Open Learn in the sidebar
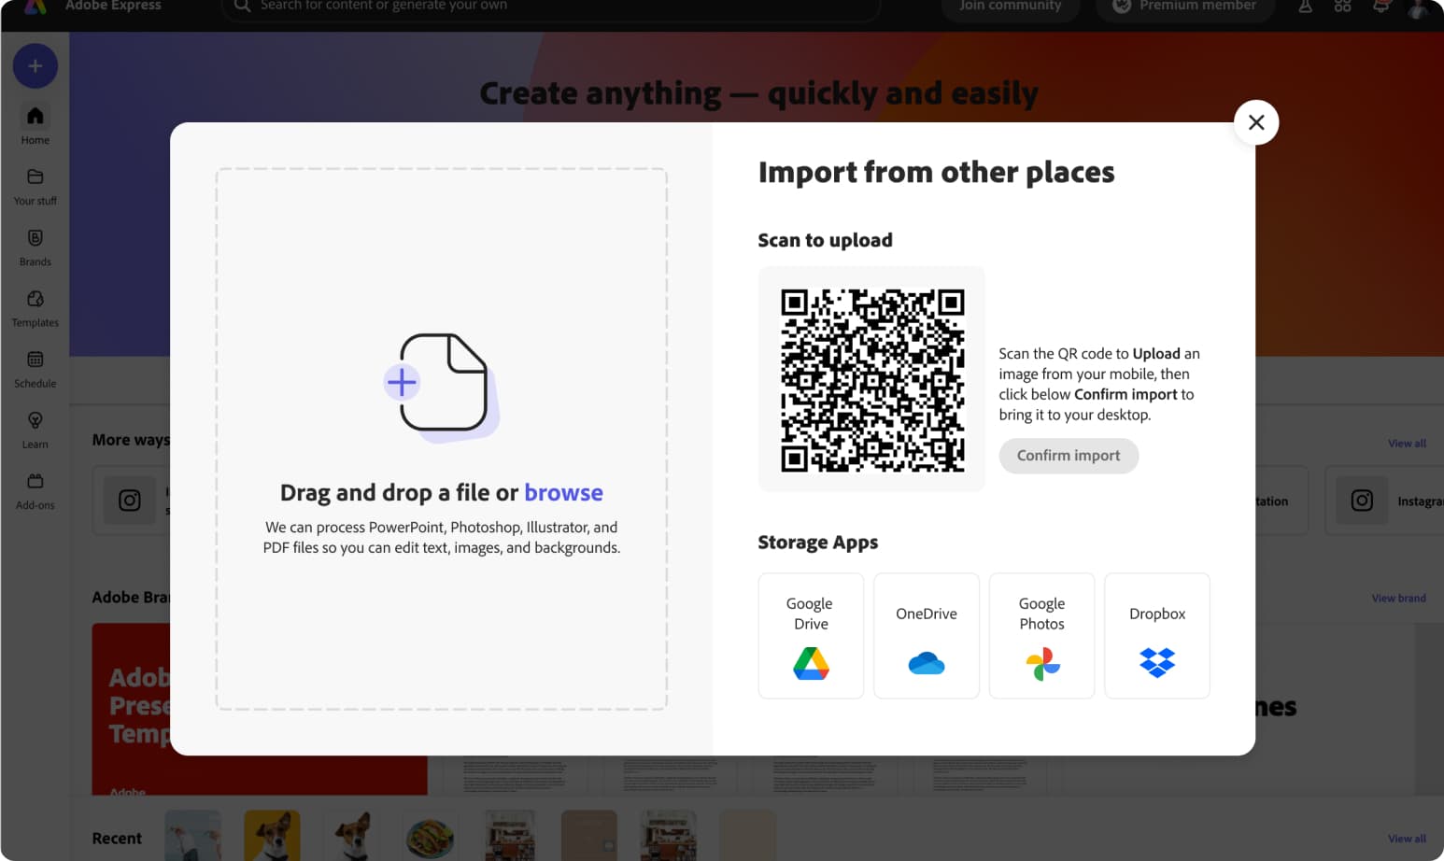Image resolution: width=1444 pixels, height=861 pixels. click(35, 430)
